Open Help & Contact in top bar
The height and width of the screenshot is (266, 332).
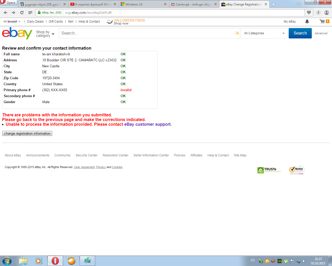[x=89, y=22]
